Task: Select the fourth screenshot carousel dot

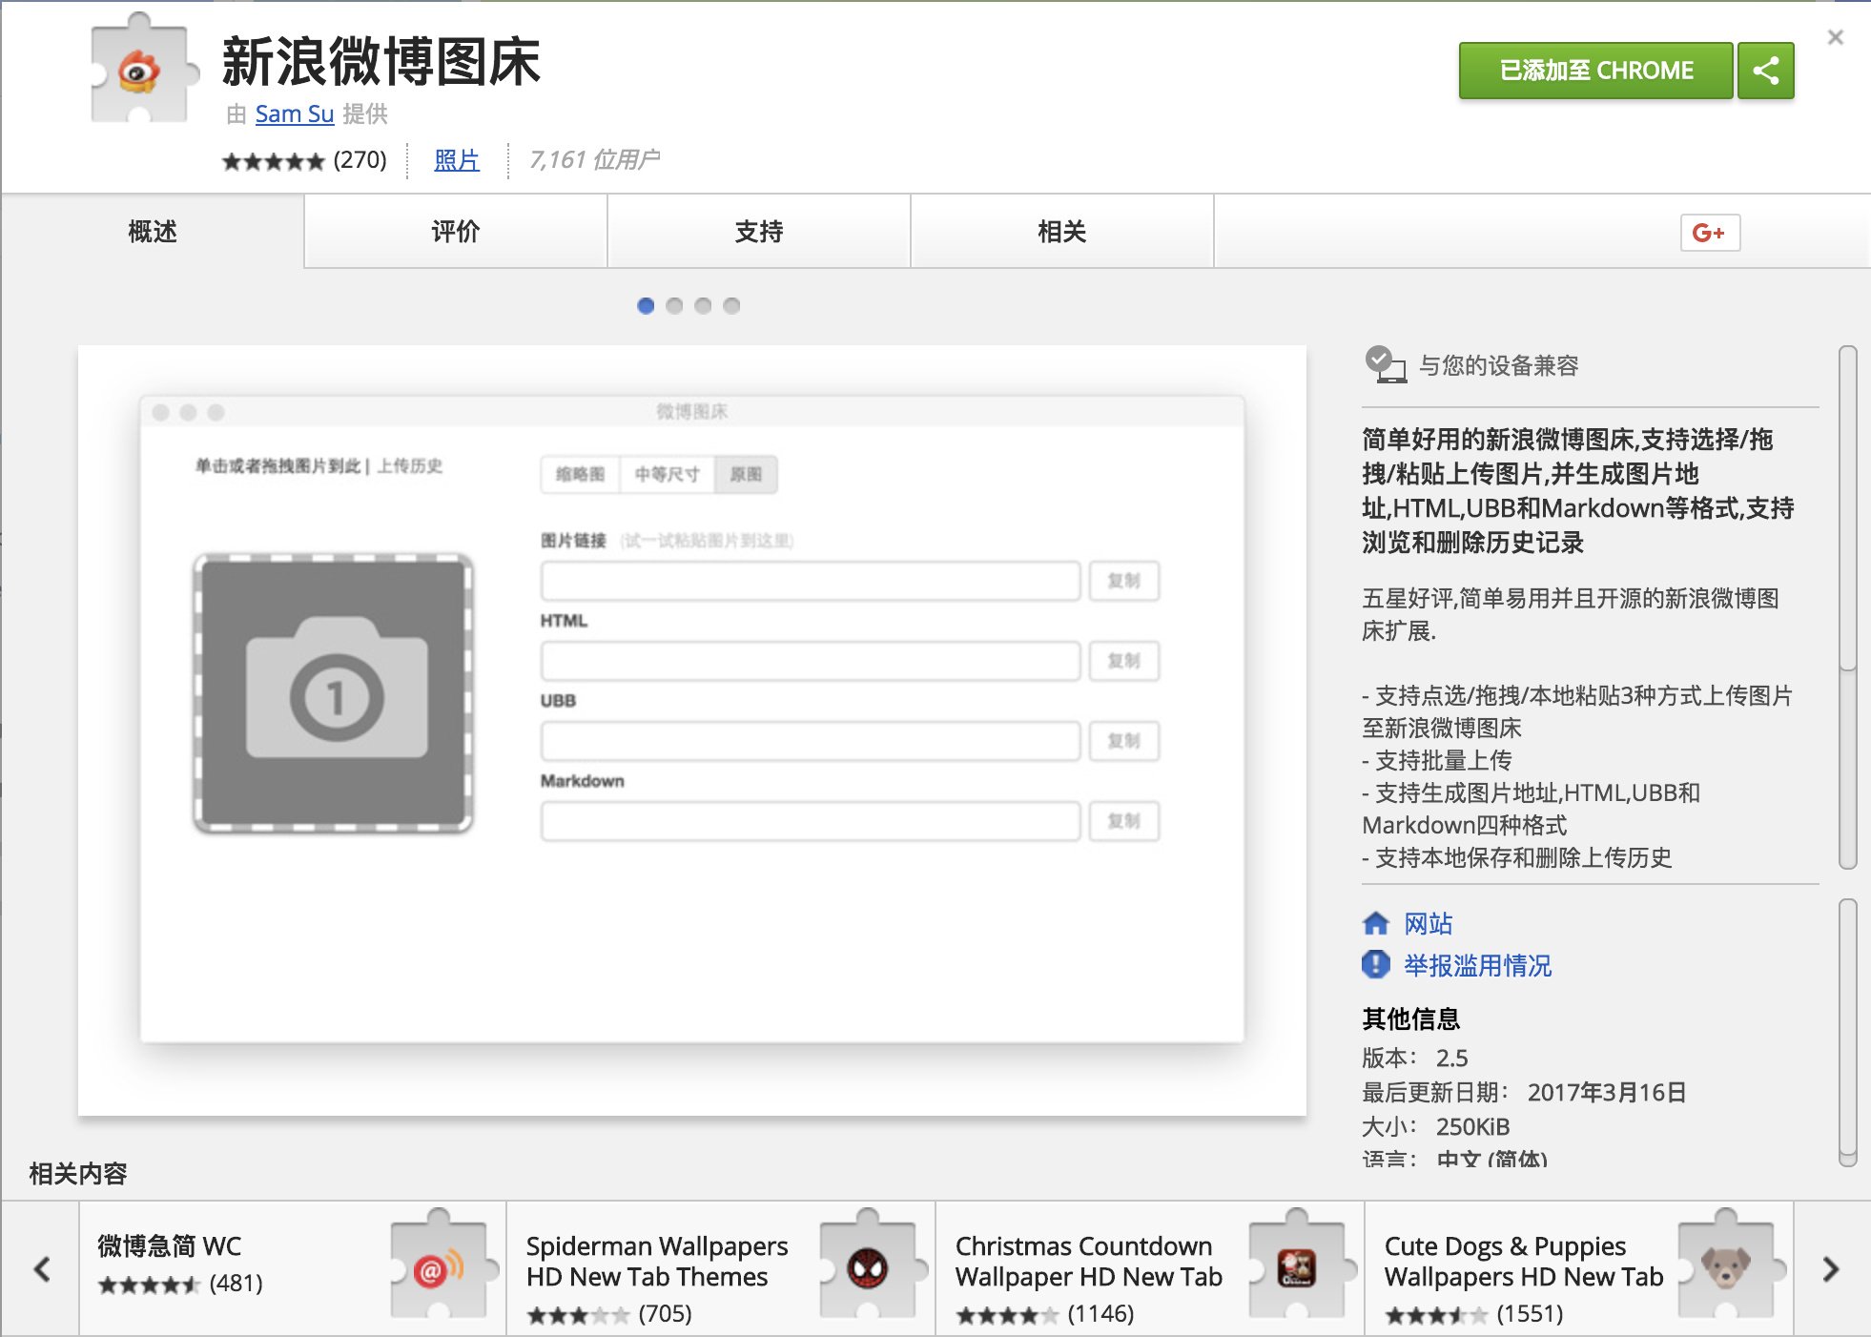Action: 731,306
